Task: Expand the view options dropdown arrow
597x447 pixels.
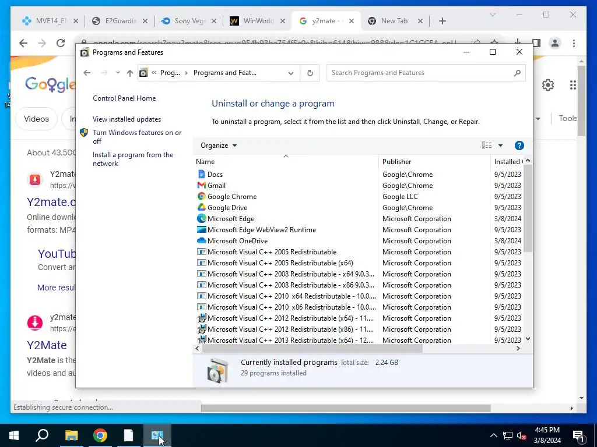Action: 500,145
